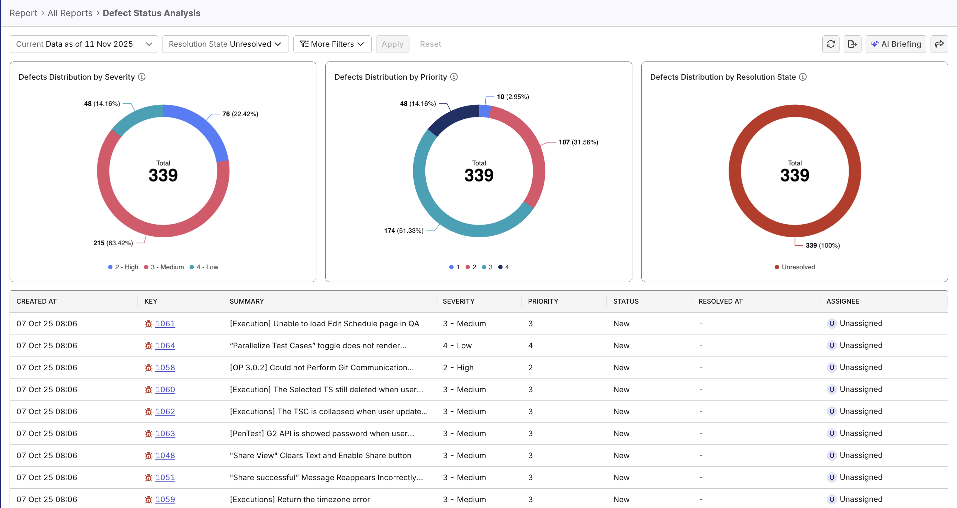Screen dimensions: 957x508
Task: Click the bug icon next to defect 1064
Action: pyautogui.click(x=148, y=345)
